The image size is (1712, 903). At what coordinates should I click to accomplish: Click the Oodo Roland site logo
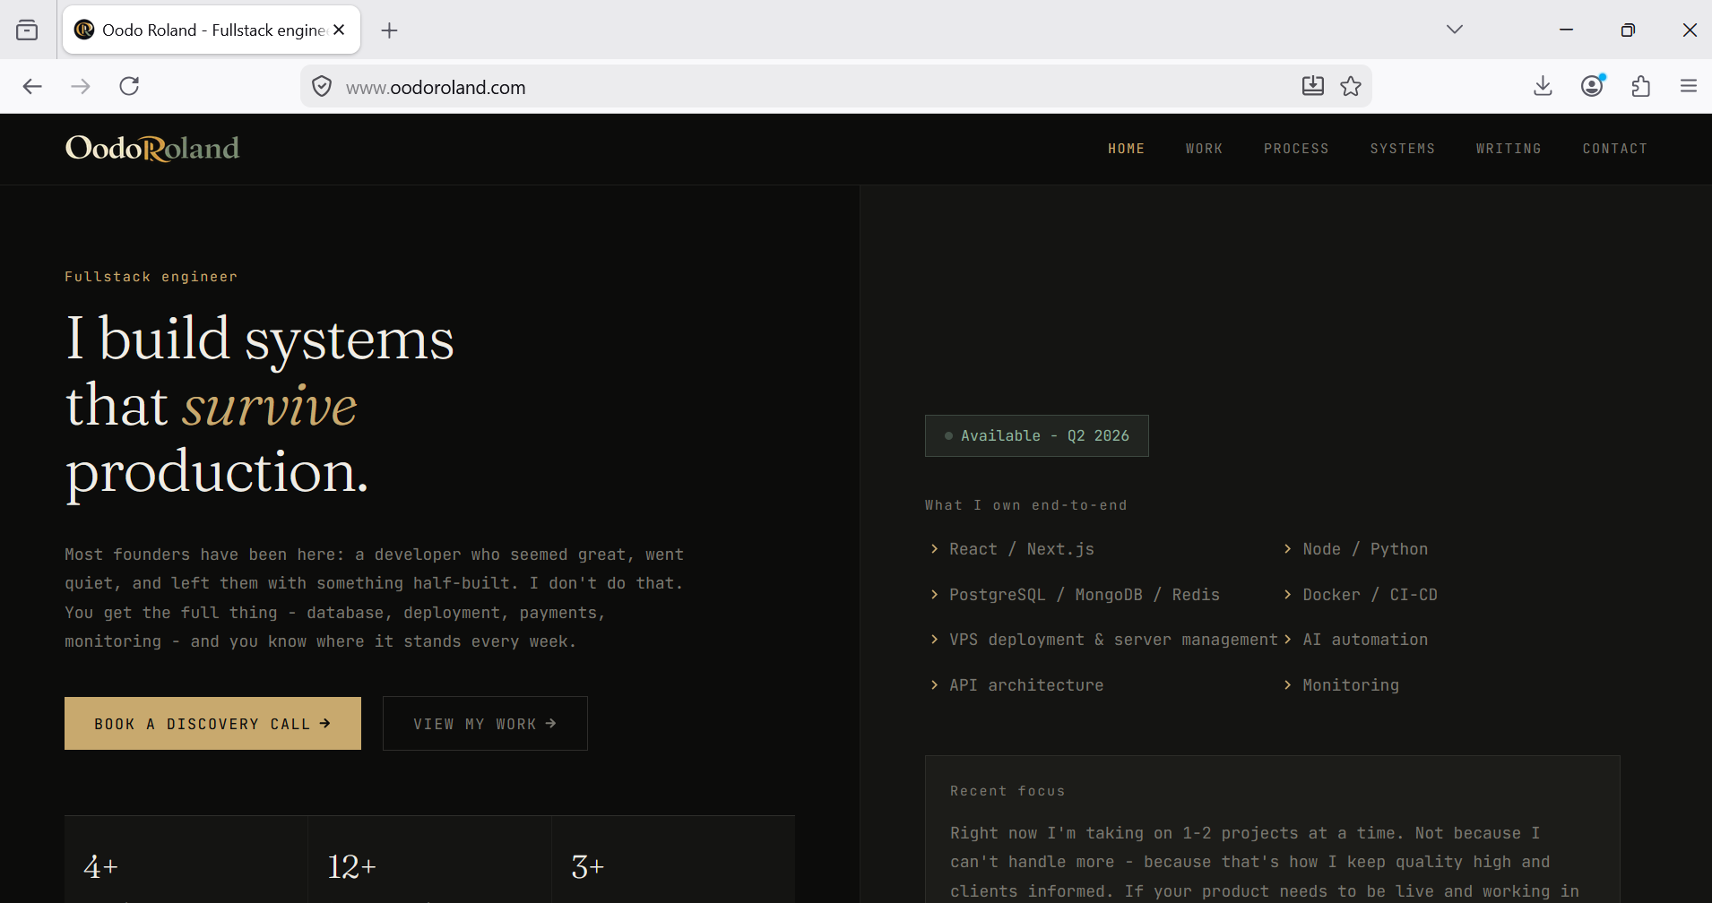[x=152, y=148]
